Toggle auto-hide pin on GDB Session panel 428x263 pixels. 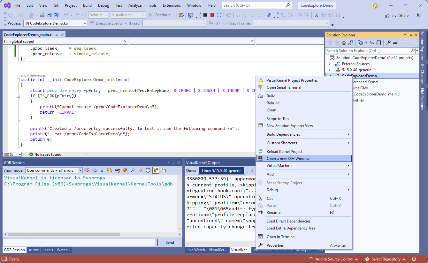[174, 162]
